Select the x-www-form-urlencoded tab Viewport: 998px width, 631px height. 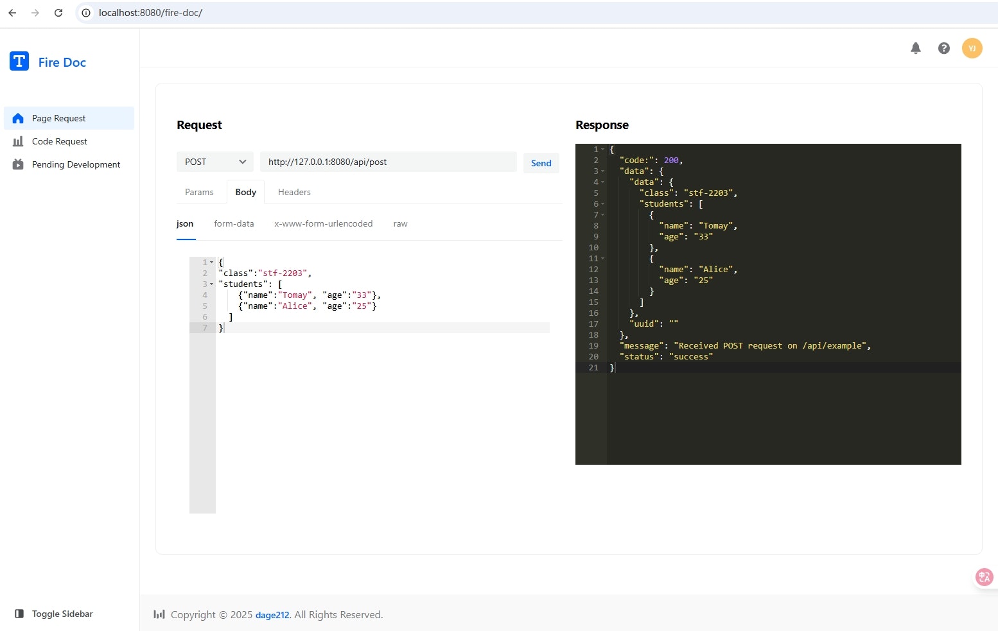pos(323,223)
